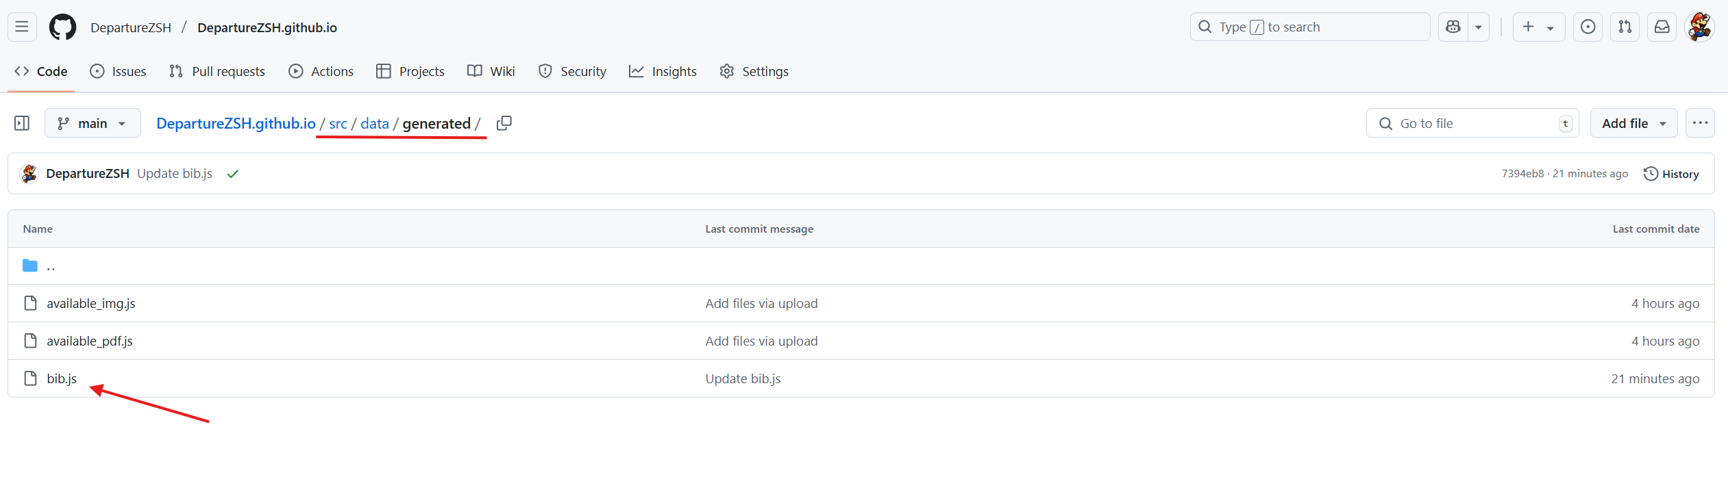This screenshot has height=492, width=1728.
Task: Open the Add file dropdown
Action: pos(1633,123)
